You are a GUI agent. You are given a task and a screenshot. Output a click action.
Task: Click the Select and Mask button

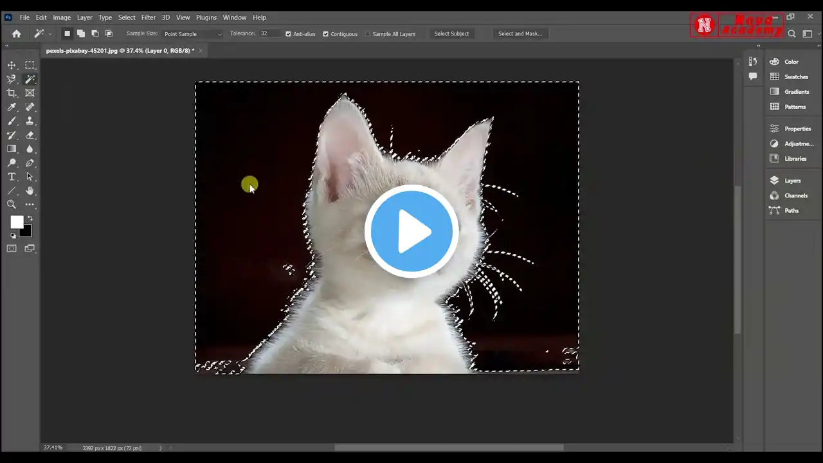coord(520,34)
